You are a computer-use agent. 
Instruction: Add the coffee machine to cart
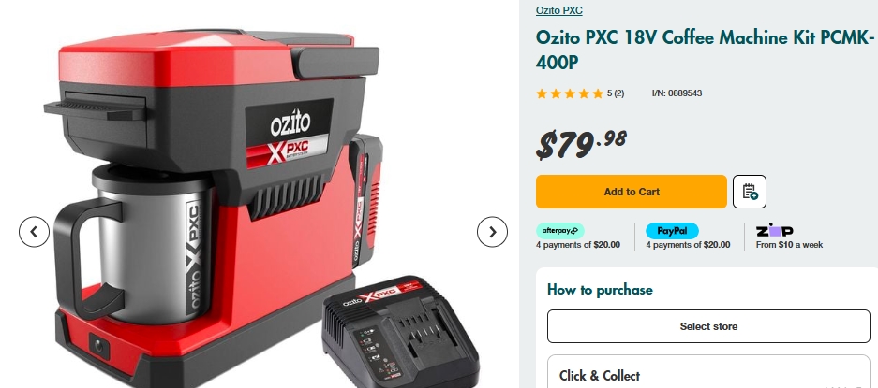(x=631, y=192)
